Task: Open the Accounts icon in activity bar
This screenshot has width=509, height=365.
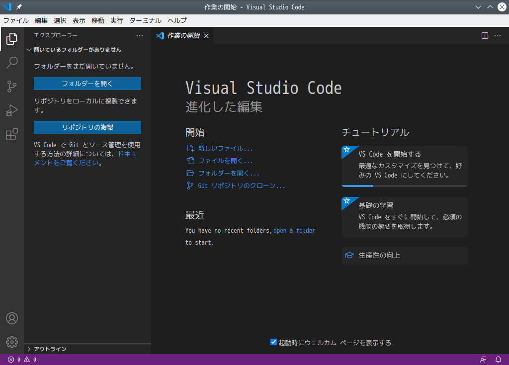Action: point(12,318)
